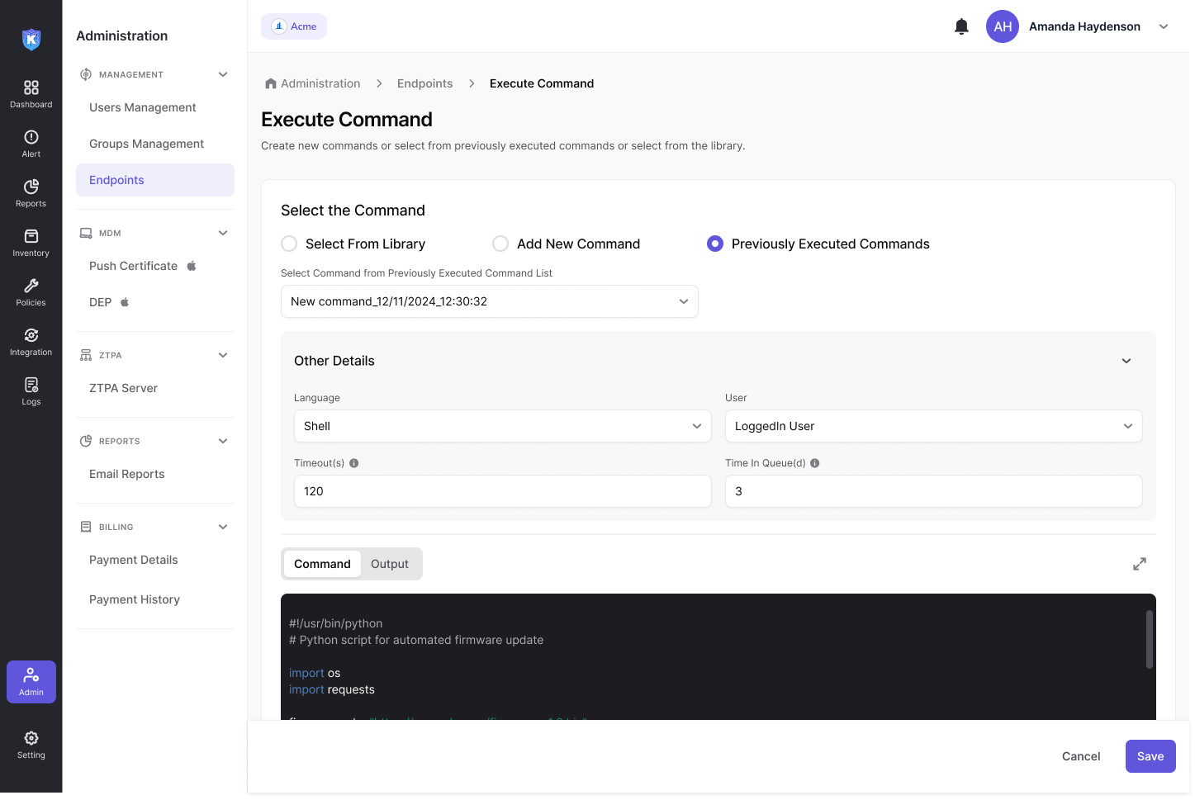
Task: Open Setting gear in sidebar
Action: click(x=31, y=744)
